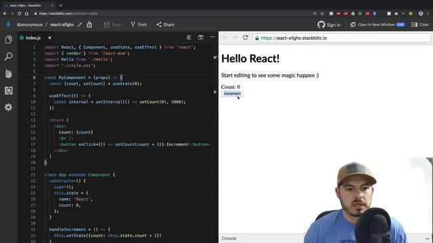Click Chrome home button
433x243 pixels.
(x=26, y=13)
